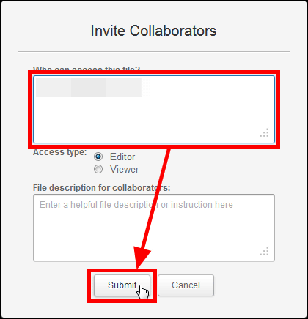Select the Editor radio button
The height and width of the screenshot is (319, 308).
tap(98, 157)
